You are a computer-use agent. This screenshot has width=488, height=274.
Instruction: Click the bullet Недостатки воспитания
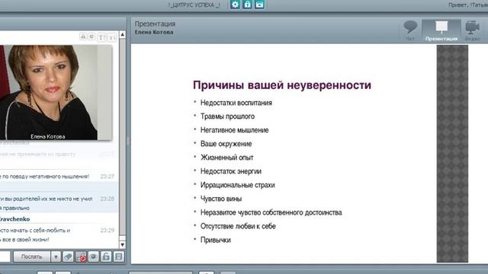coord(236,103)
